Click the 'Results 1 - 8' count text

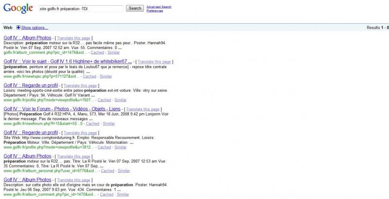[x=378, y=28]
